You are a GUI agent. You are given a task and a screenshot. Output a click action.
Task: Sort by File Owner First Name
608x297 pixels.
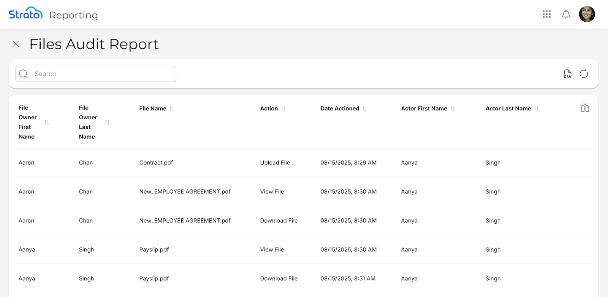pyautogui.click(x=47, y=122)
